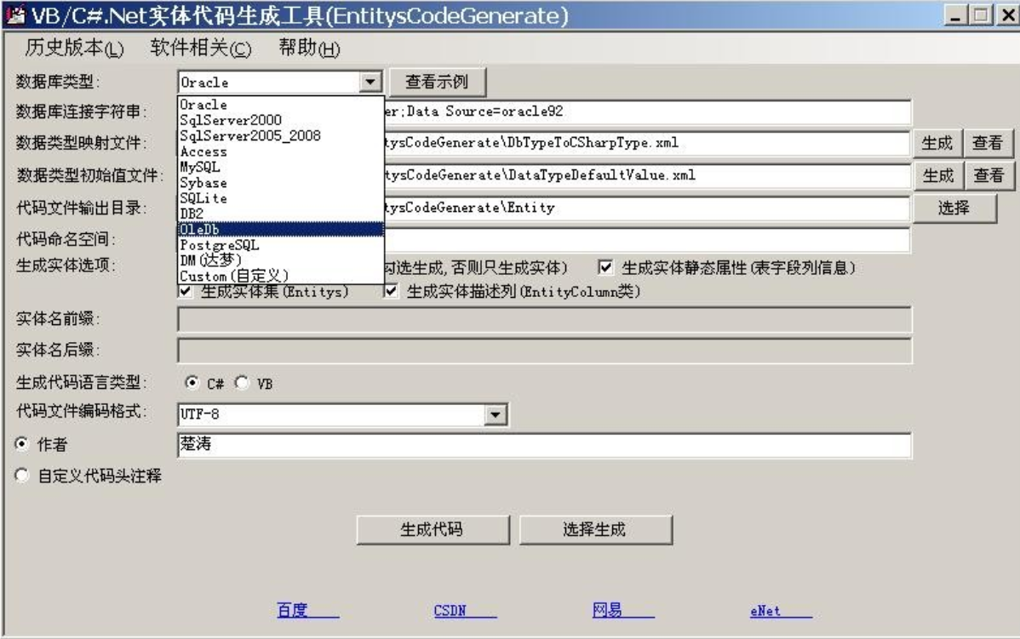Image resolution: width=1020 pixels, height=639 pixels.
Task: Toggle 生成实体集 (Entitys) checkbox
Action: tap(186, 292)
